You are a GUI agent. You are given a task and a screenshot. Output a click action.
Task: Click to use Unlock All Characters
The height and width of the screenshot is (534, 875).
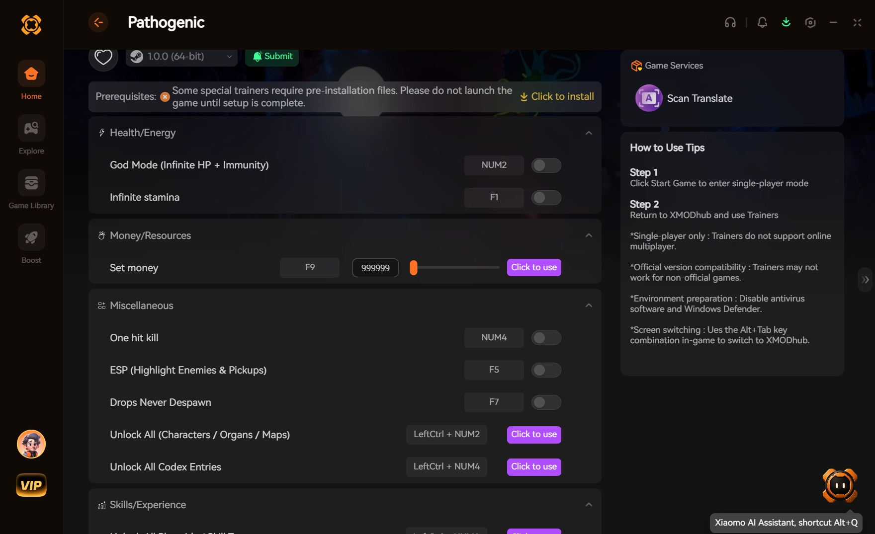tap(534, 434)
